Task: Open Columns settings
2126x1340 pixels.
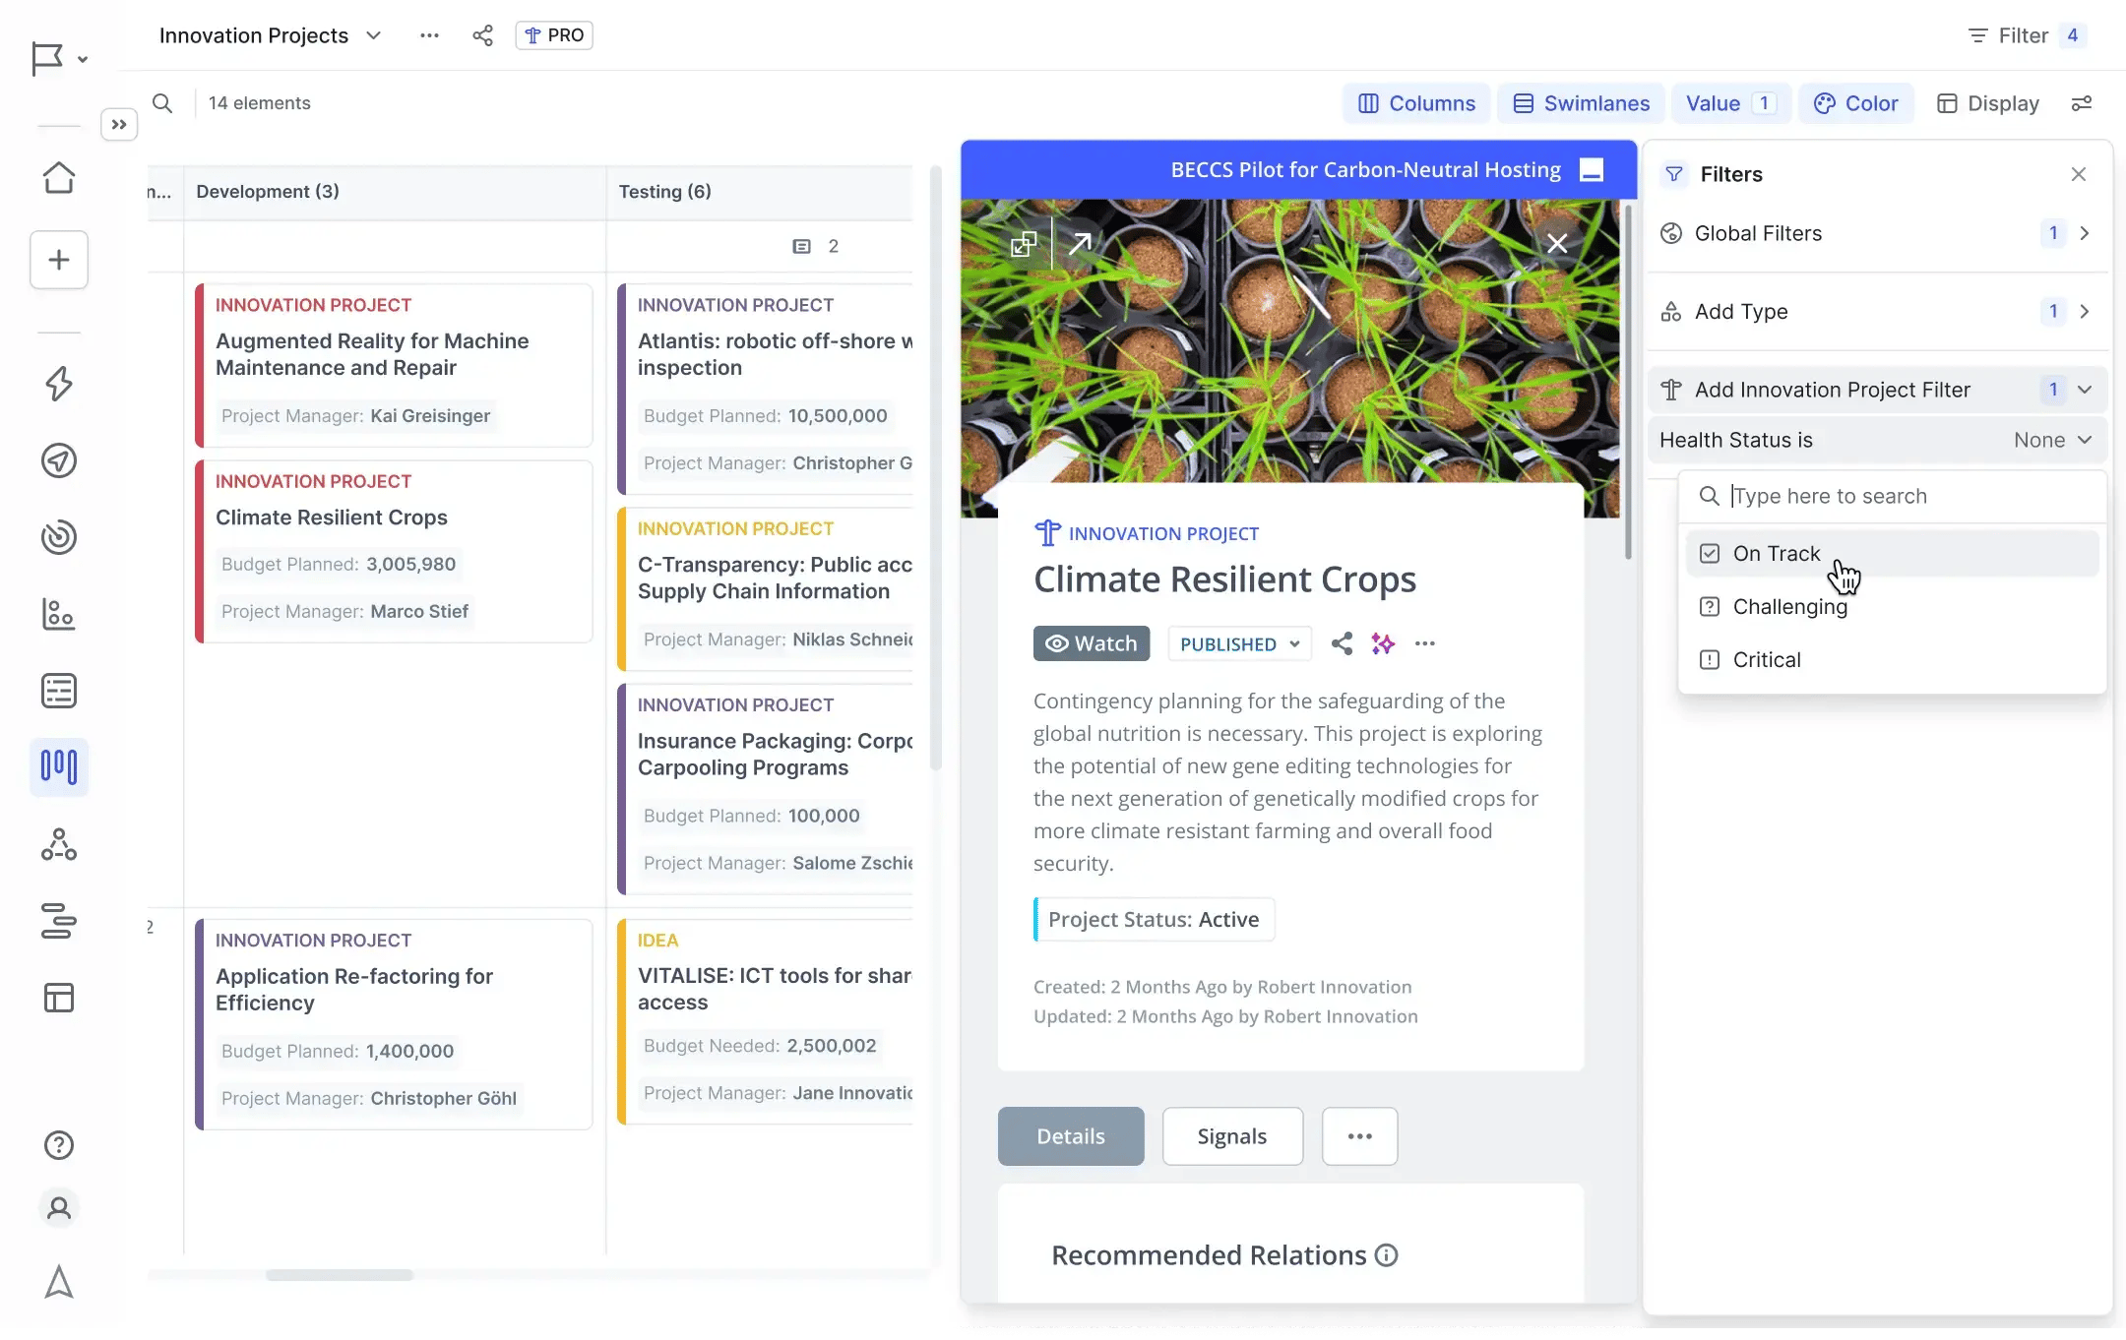Action: pos(1416,103)
